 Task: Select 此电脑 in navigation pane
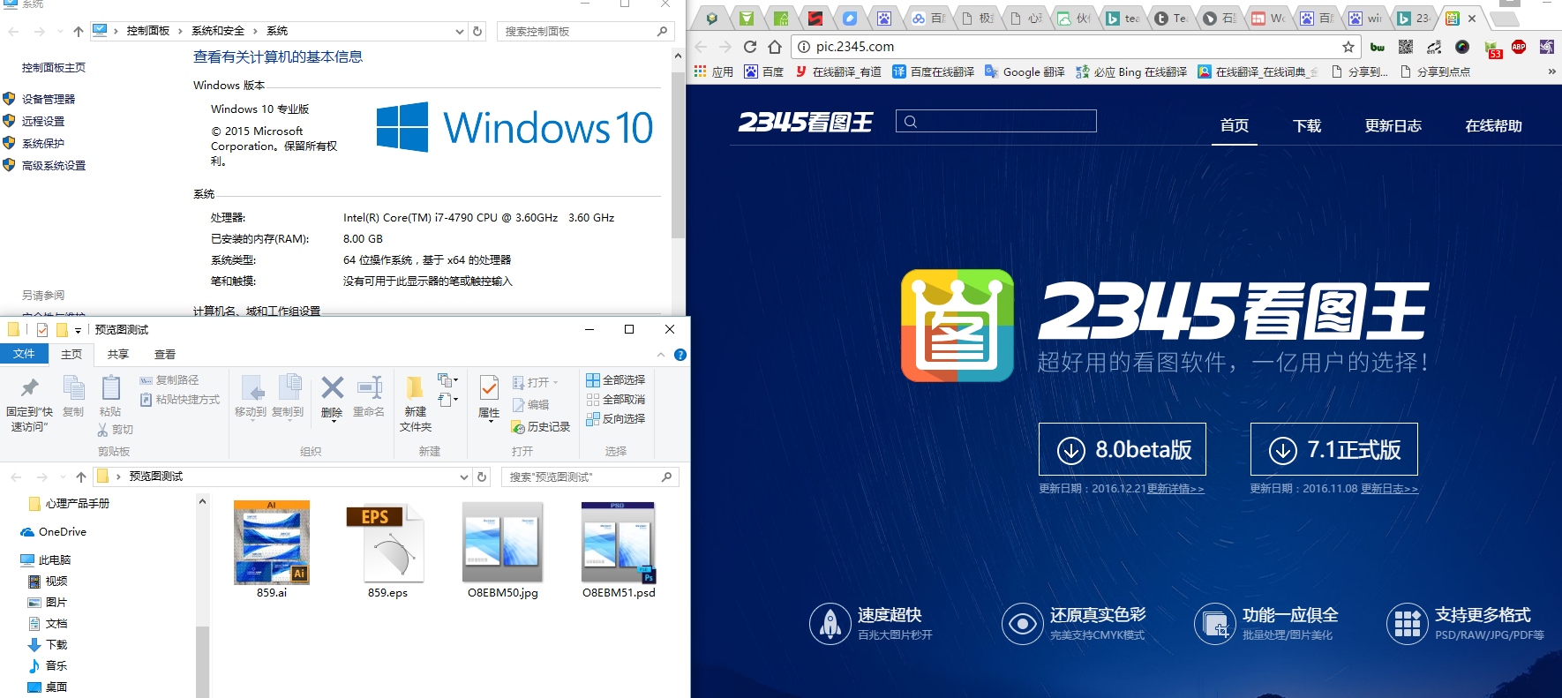point(55,560)
